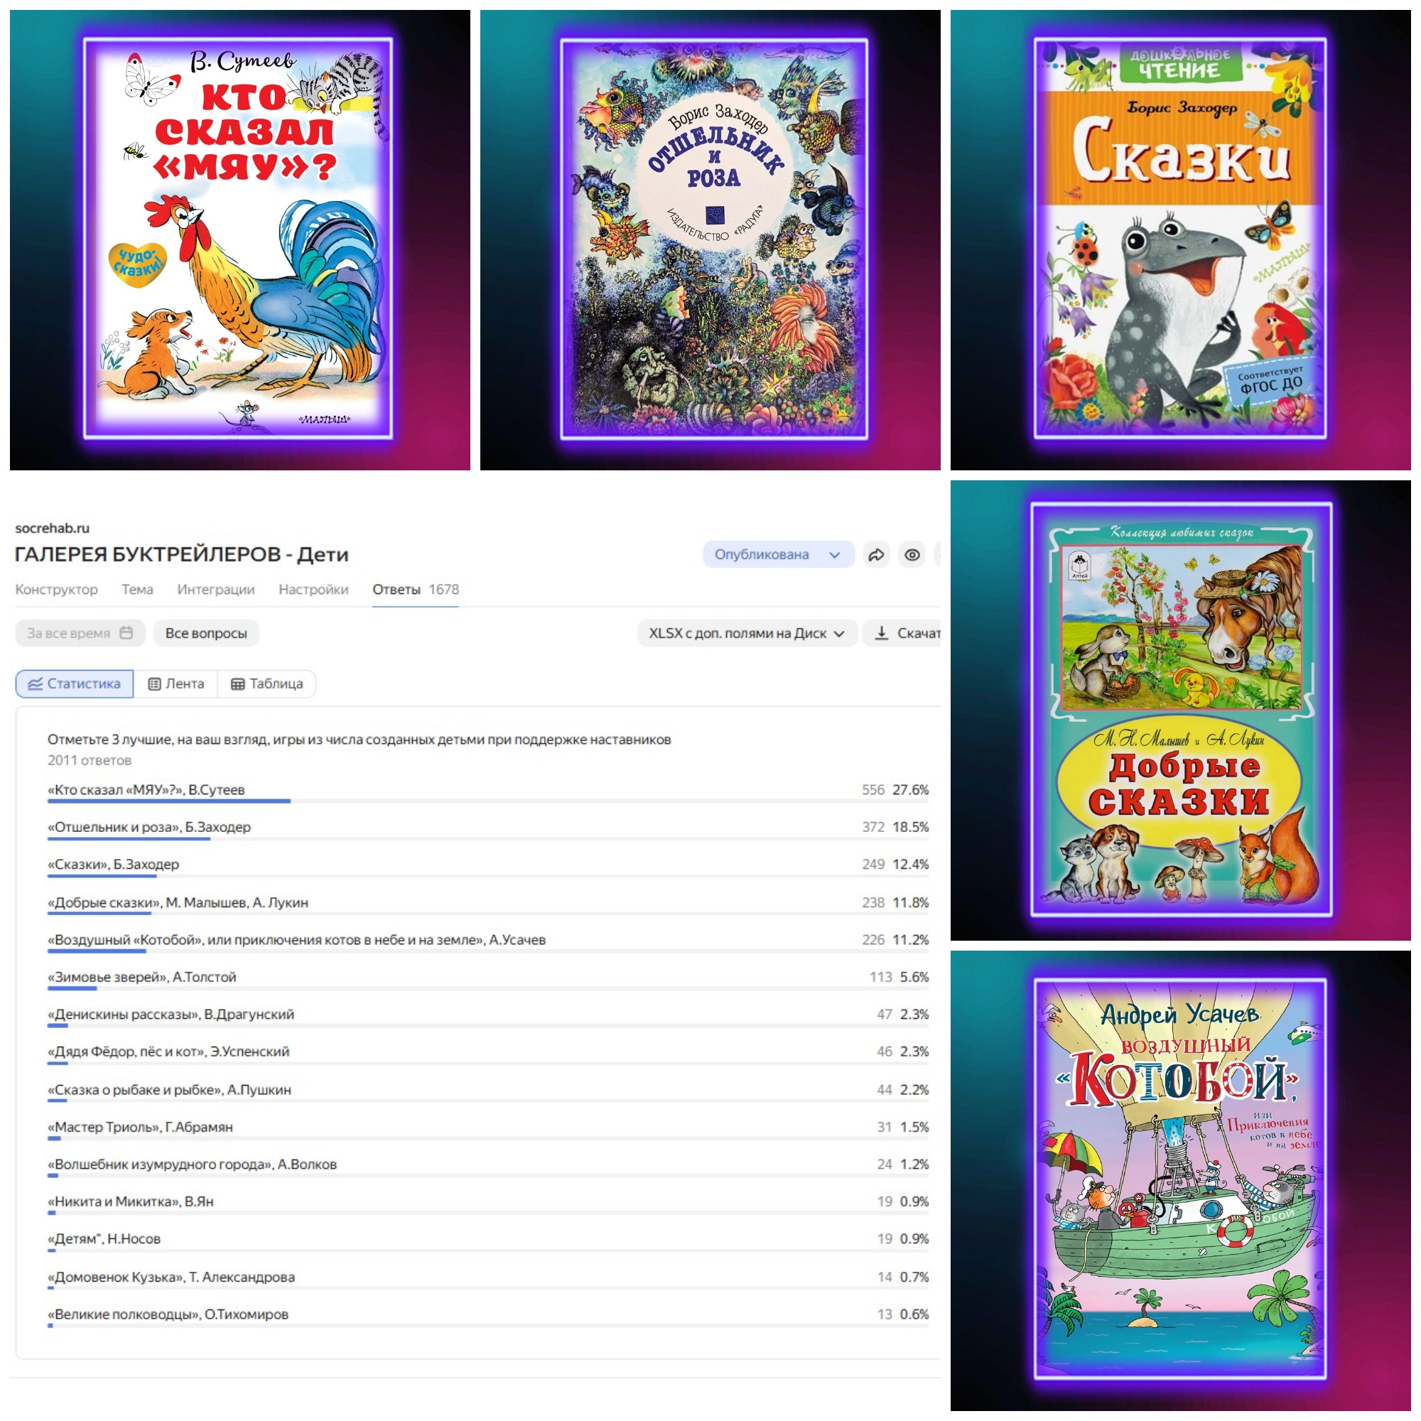Click the 18.5% percentage value
This screenshot has height=1421, width=1421.
tap(911, 828)
